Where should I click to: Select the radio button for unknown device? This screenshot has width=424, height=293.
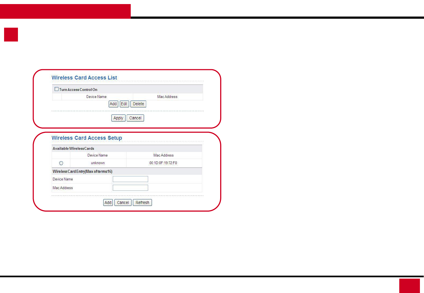61,163
